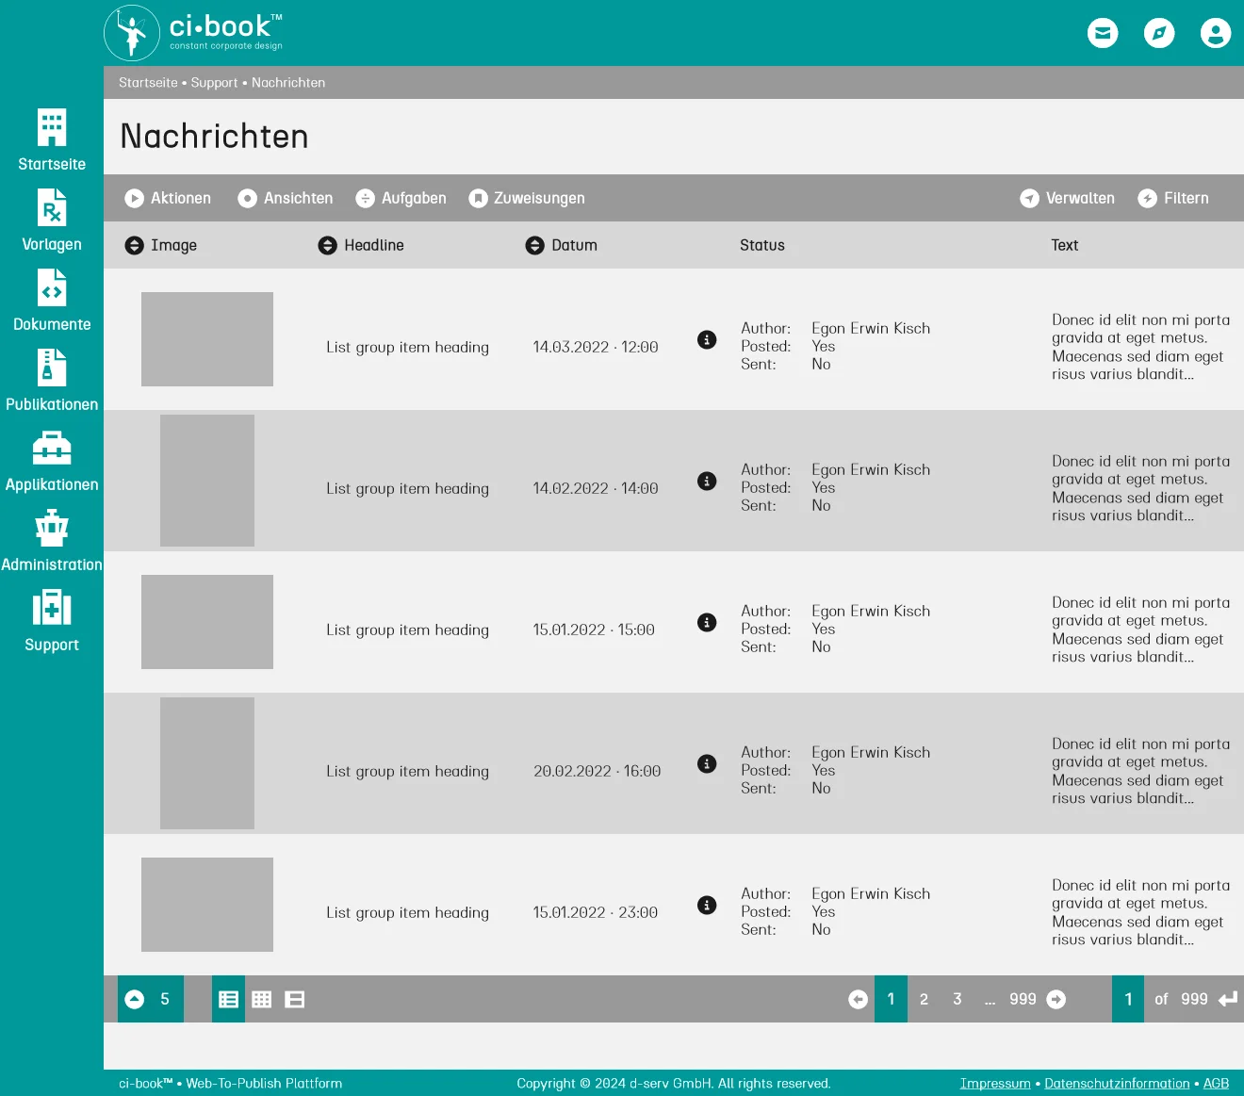Screen dimensions: 1244x1096
Task: Open AGB footer link
Action: pos(1216,1084)
